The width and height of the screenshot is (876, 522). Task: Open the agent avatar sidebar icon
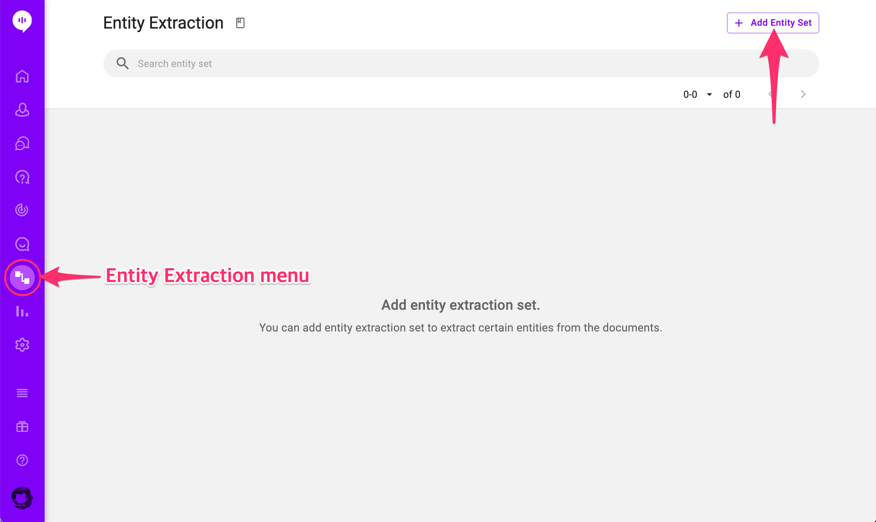click(x=22, y=110)
